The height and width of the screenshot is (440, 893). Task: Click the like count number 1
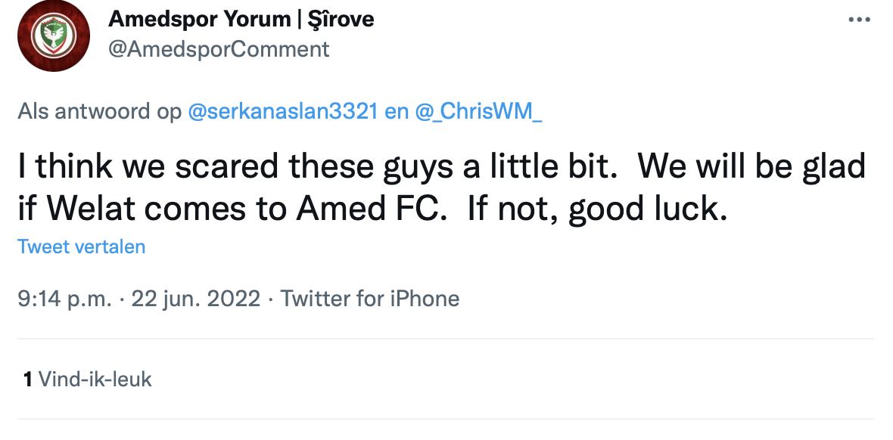coord(28,379)
